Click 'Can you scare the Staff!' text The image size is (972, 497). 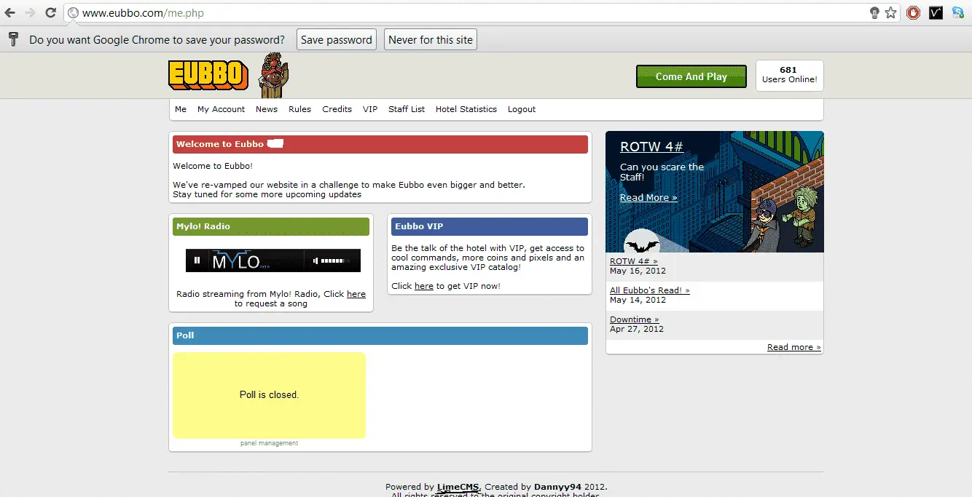pos(662,172)
